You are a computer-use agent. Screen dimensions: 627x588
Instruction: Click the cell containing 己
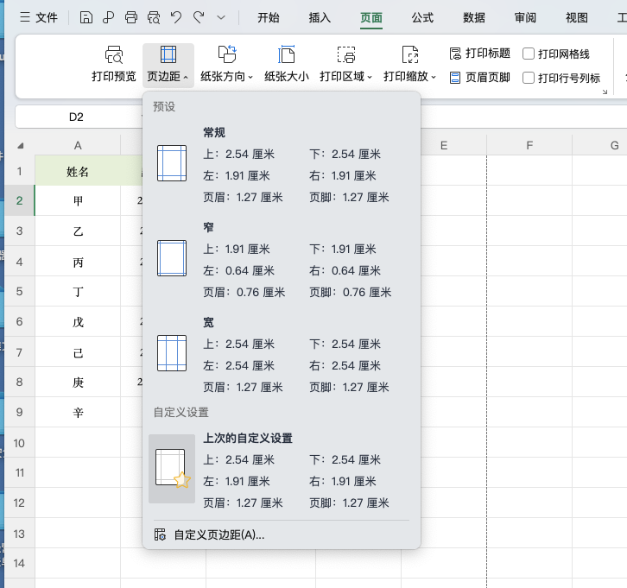pyautogui.click(x=78, y=352)
